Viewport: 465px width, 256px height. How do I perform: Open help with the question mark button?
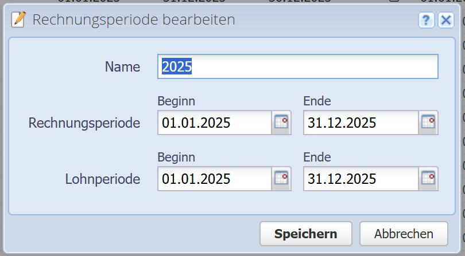pos(426,21)
